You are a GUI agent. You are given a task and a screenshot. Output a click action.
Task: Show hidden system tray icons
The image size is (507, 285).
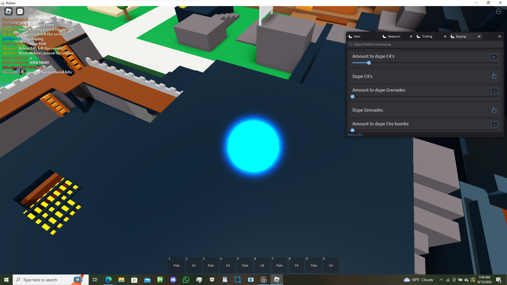[441, 280]
